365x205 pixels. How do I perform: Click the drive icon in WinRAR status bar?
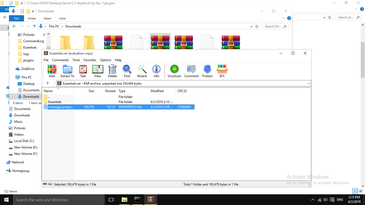coord(45,184)
